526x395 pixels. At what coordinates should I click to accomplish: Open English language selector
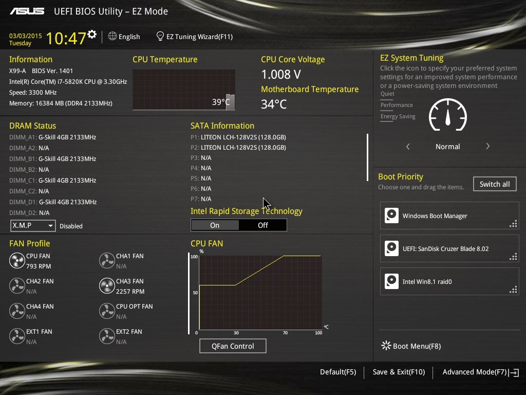pos(129,37)
